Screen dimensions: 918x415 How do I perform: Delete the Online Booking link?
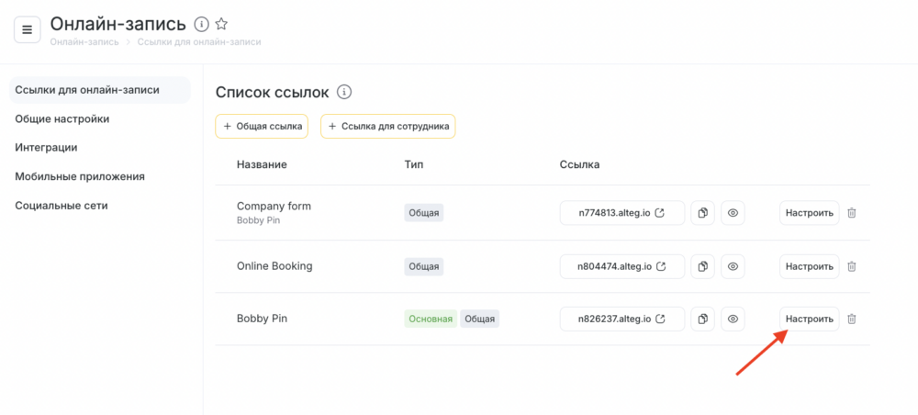pos(852,266)
